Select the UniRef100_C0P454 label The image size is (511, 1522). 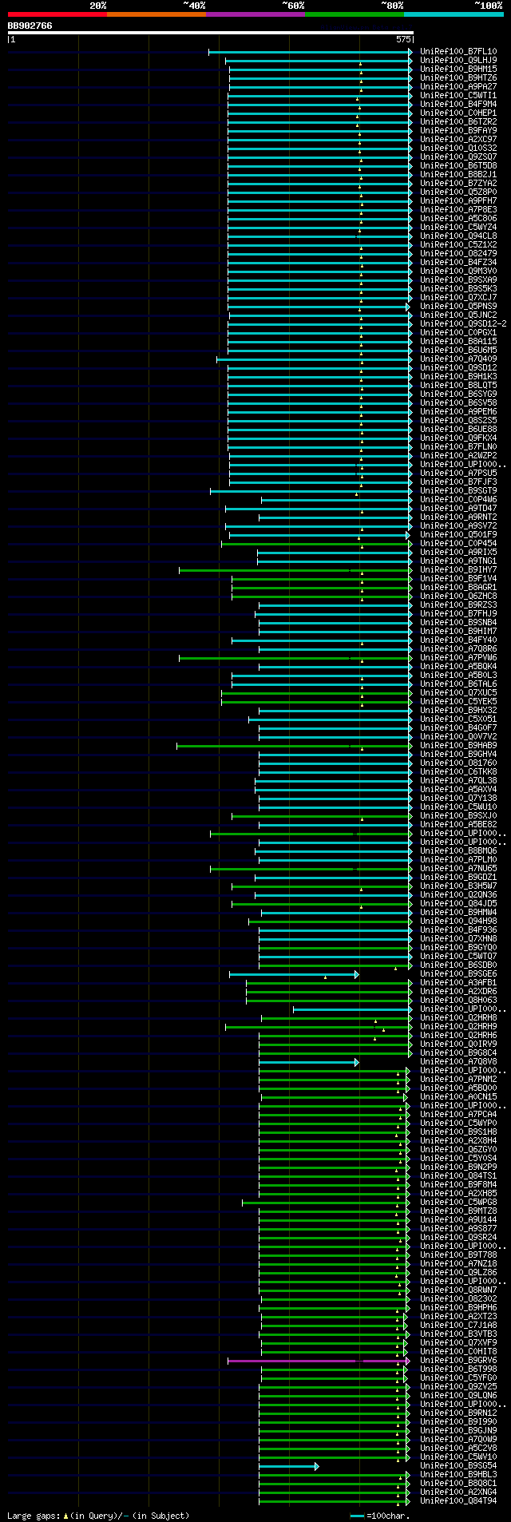tap(458, 544)
